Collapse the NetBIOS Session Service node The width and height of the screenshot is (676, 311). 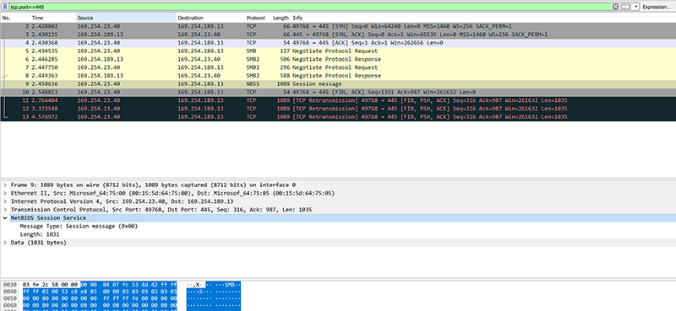point(5,218)
